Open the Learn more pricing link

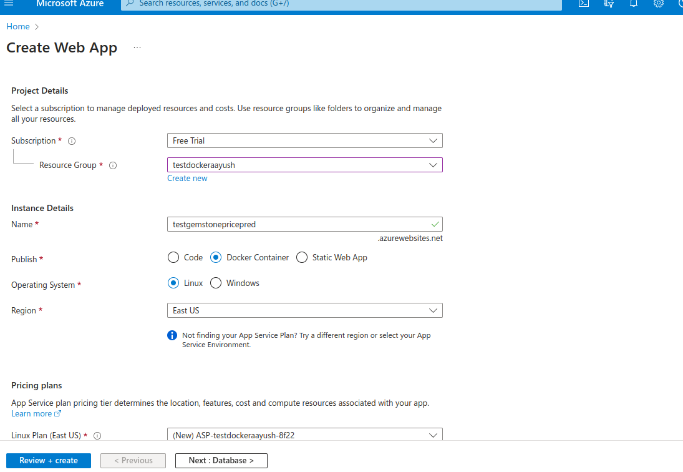tap(31, 413)
